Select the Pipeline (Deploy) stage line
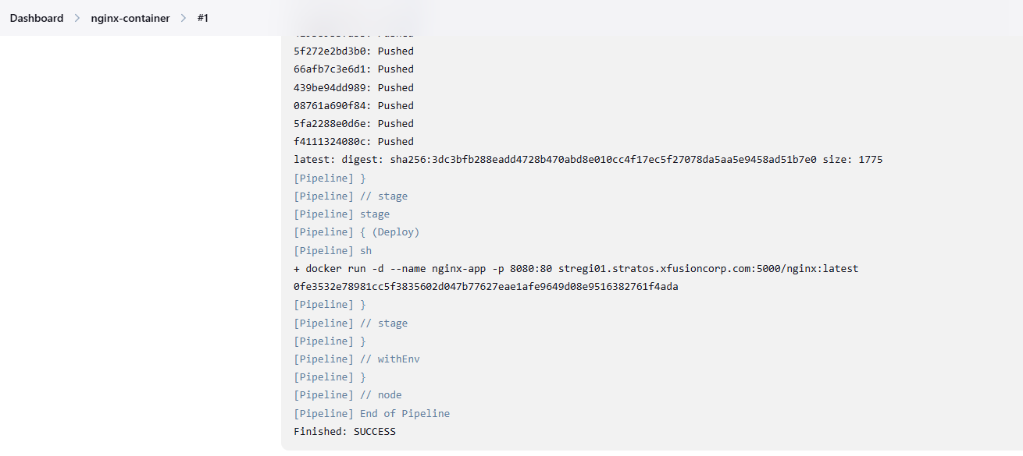 356,232
